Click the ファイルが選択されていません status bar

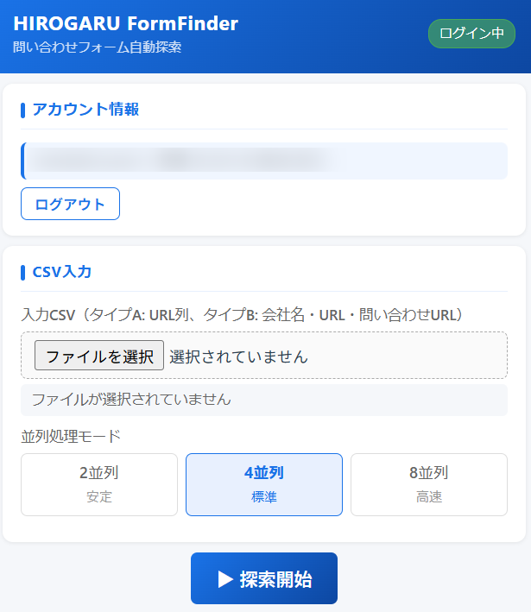point(264,400)
